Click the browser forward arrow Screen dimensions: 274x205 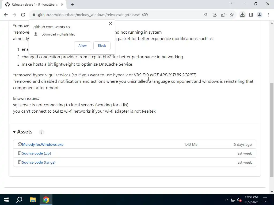point(14,15)
